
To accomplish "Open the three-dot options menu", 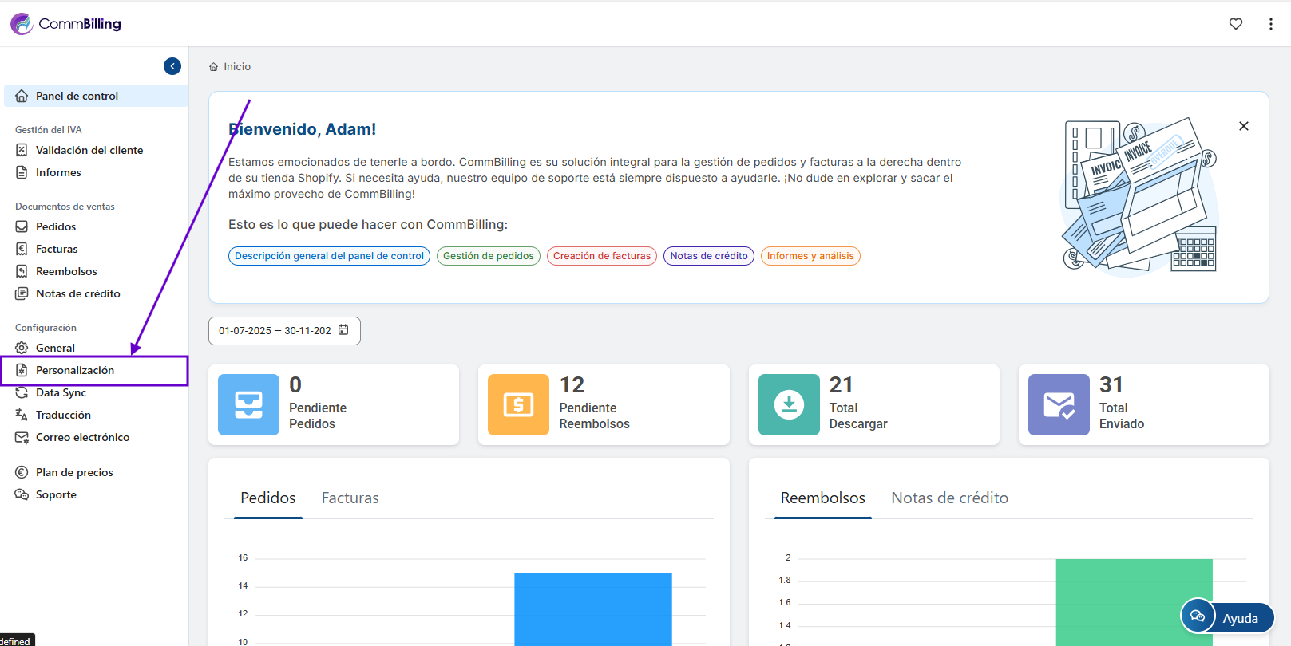I will click(x=1270, y=24).
